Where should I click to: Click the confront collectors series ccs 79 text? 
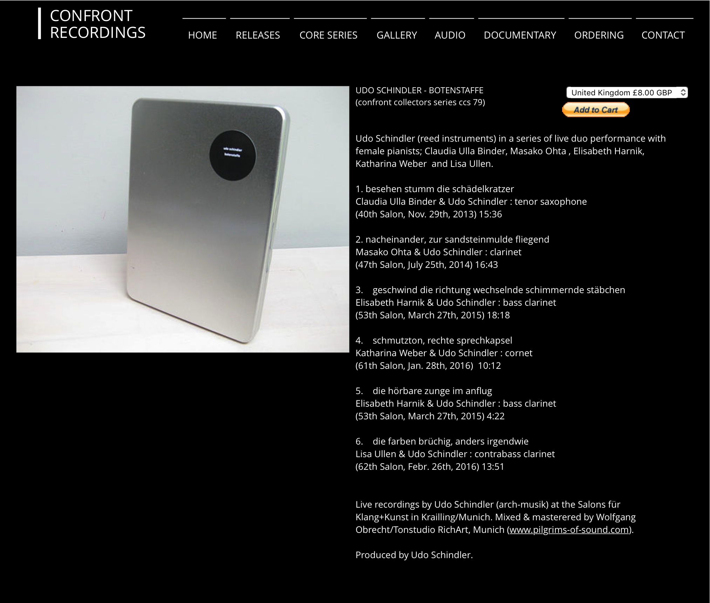click(420, 102)
